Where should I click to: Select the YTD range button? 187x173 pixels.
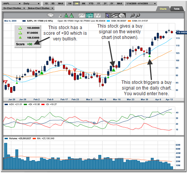pyautogui.click(x=91, y=3)
